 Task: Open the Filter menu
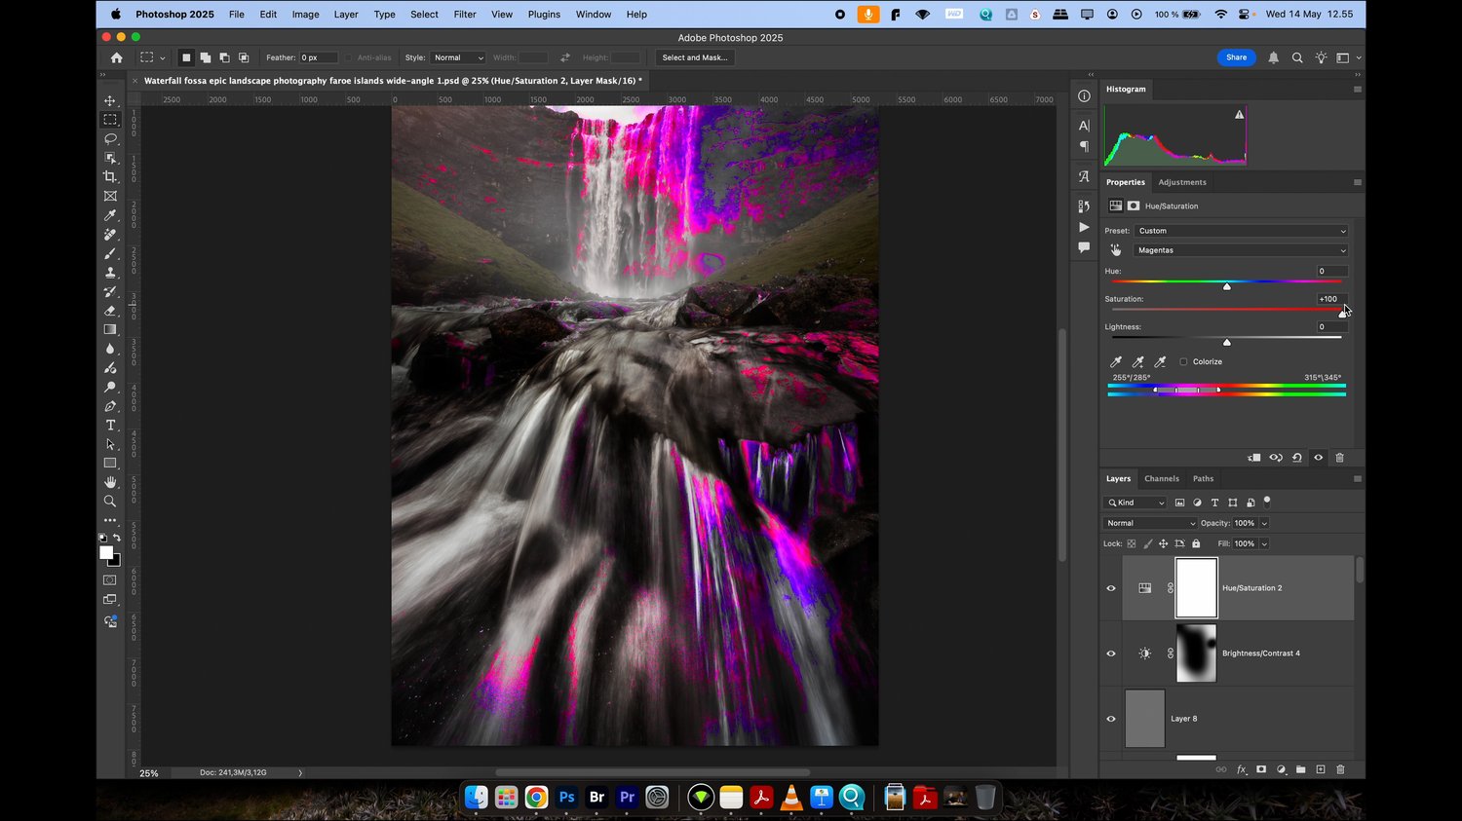465,15
